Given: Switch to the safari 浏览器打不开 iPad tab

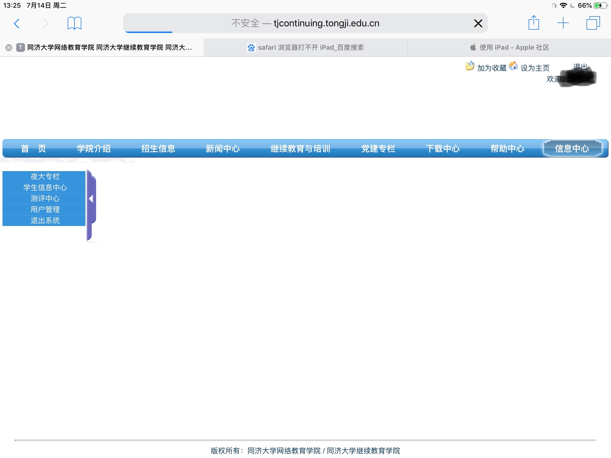Looking at the screenshot, I should pos(305,48).
